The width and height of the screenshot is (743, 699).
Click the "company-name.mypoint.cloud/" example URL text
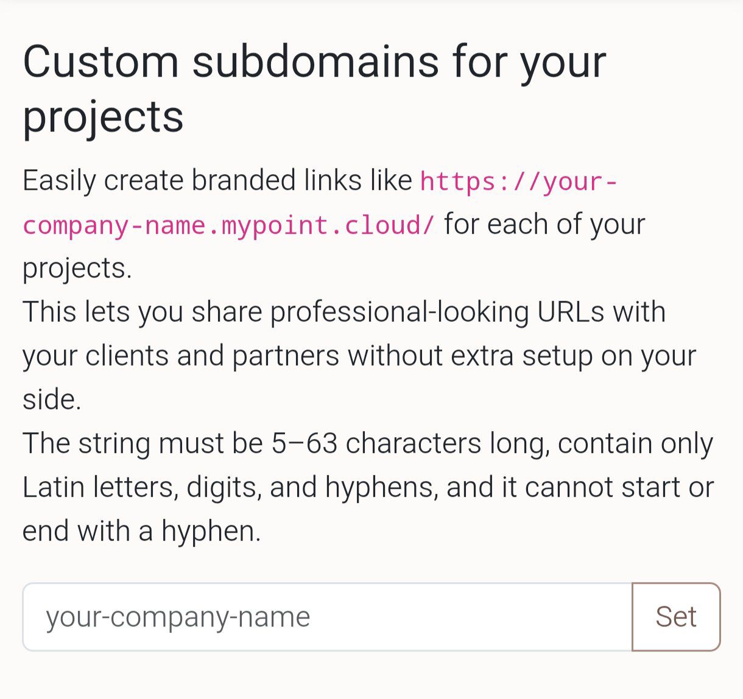tap(229, 225)
